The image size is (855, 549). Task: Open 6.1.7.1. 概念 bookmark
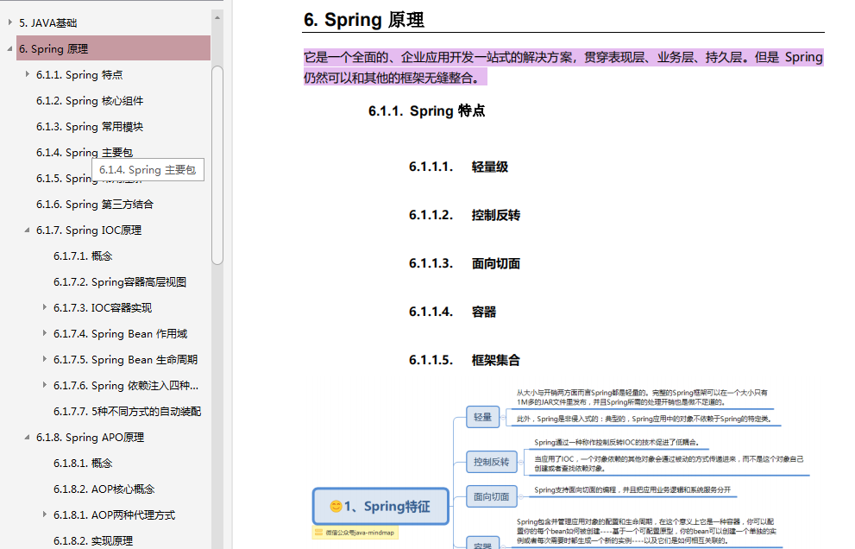point(83,256)
